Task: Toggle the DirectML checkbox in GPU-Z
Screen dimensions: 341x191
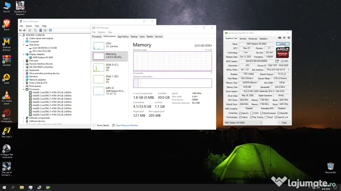Action: pos(279,113)
